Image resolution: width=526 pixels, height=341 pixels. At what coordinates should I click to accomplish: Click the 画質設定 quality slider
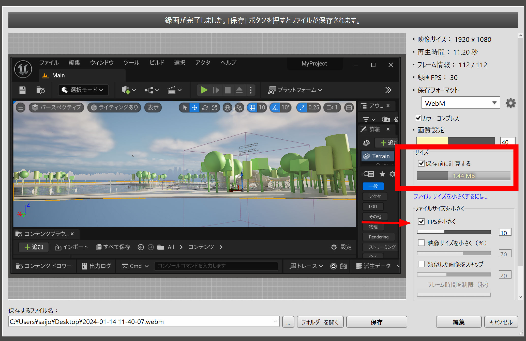(455, 141)
